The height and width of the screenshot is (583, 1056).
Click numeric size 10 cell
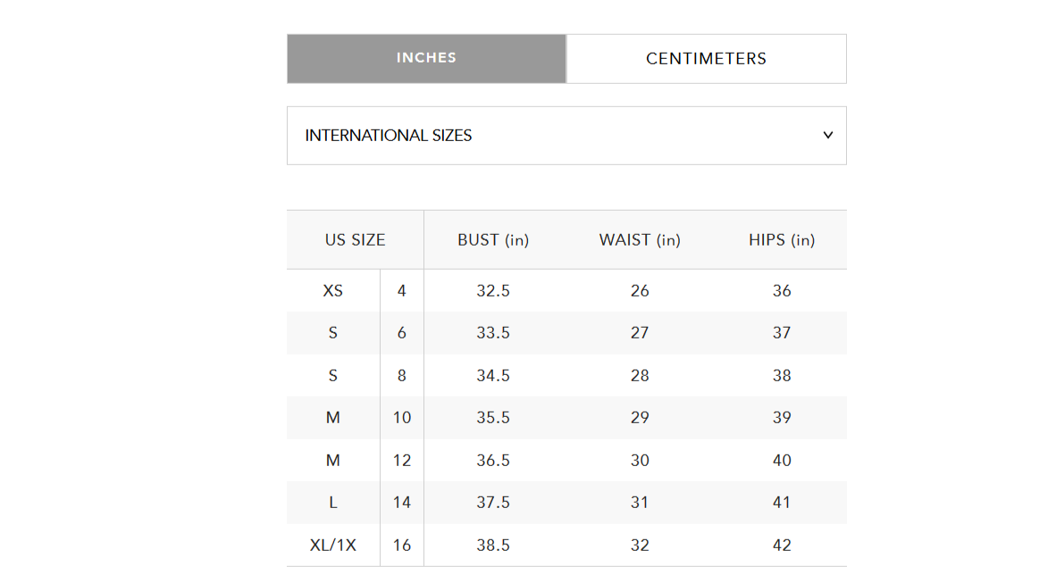[402, 418]
